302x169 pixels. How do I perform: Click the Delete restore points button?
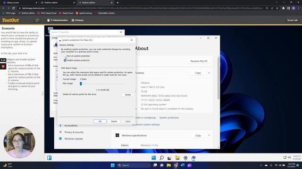point(128,95)
